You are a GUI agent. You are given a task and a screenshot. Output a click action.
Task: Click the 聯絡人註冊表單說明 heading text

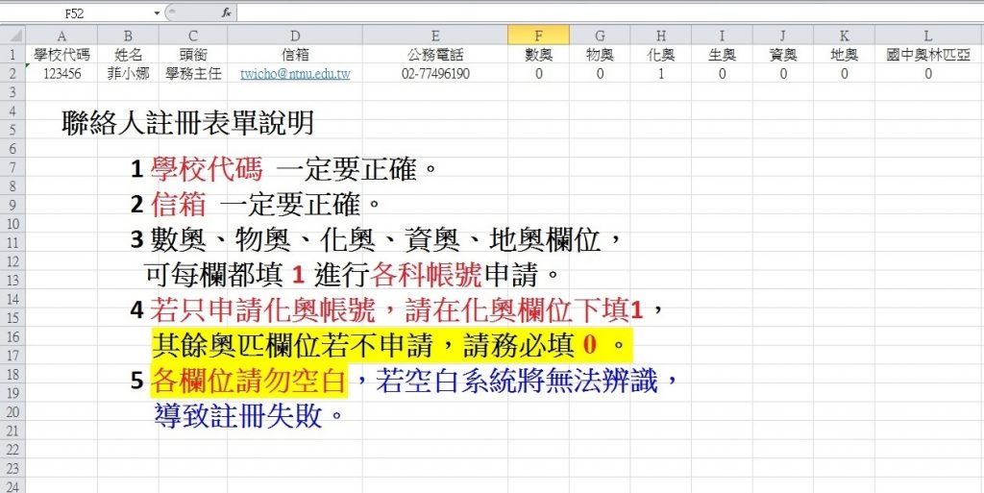(x=187, y=123)
